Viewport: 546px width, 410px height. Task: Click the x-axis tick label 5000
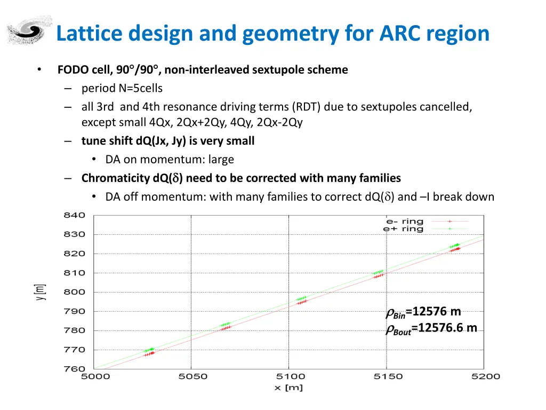(x=95, y=376)
